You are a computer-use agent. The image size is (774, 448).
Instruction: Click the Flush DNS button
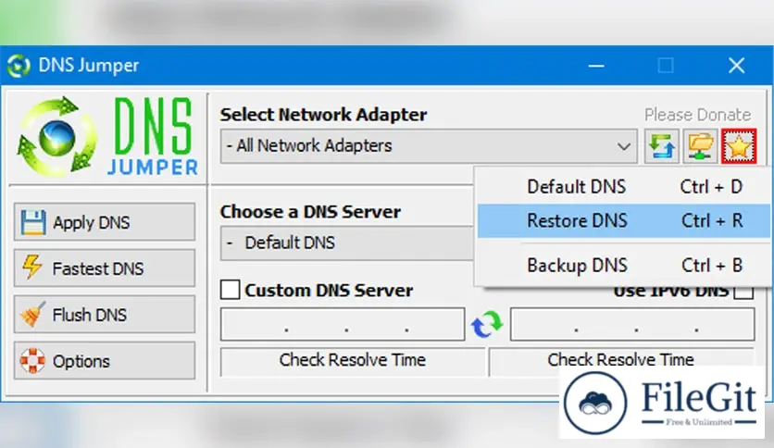[x=105, y=315]
